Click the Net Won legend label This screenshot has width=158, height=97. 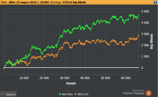[67, 94]
